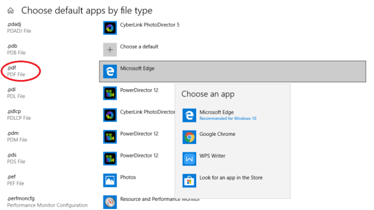The width and height of the screenshot is (374, 210).
Task: Choose Google Chrome from app list
Action: point(233,137)
